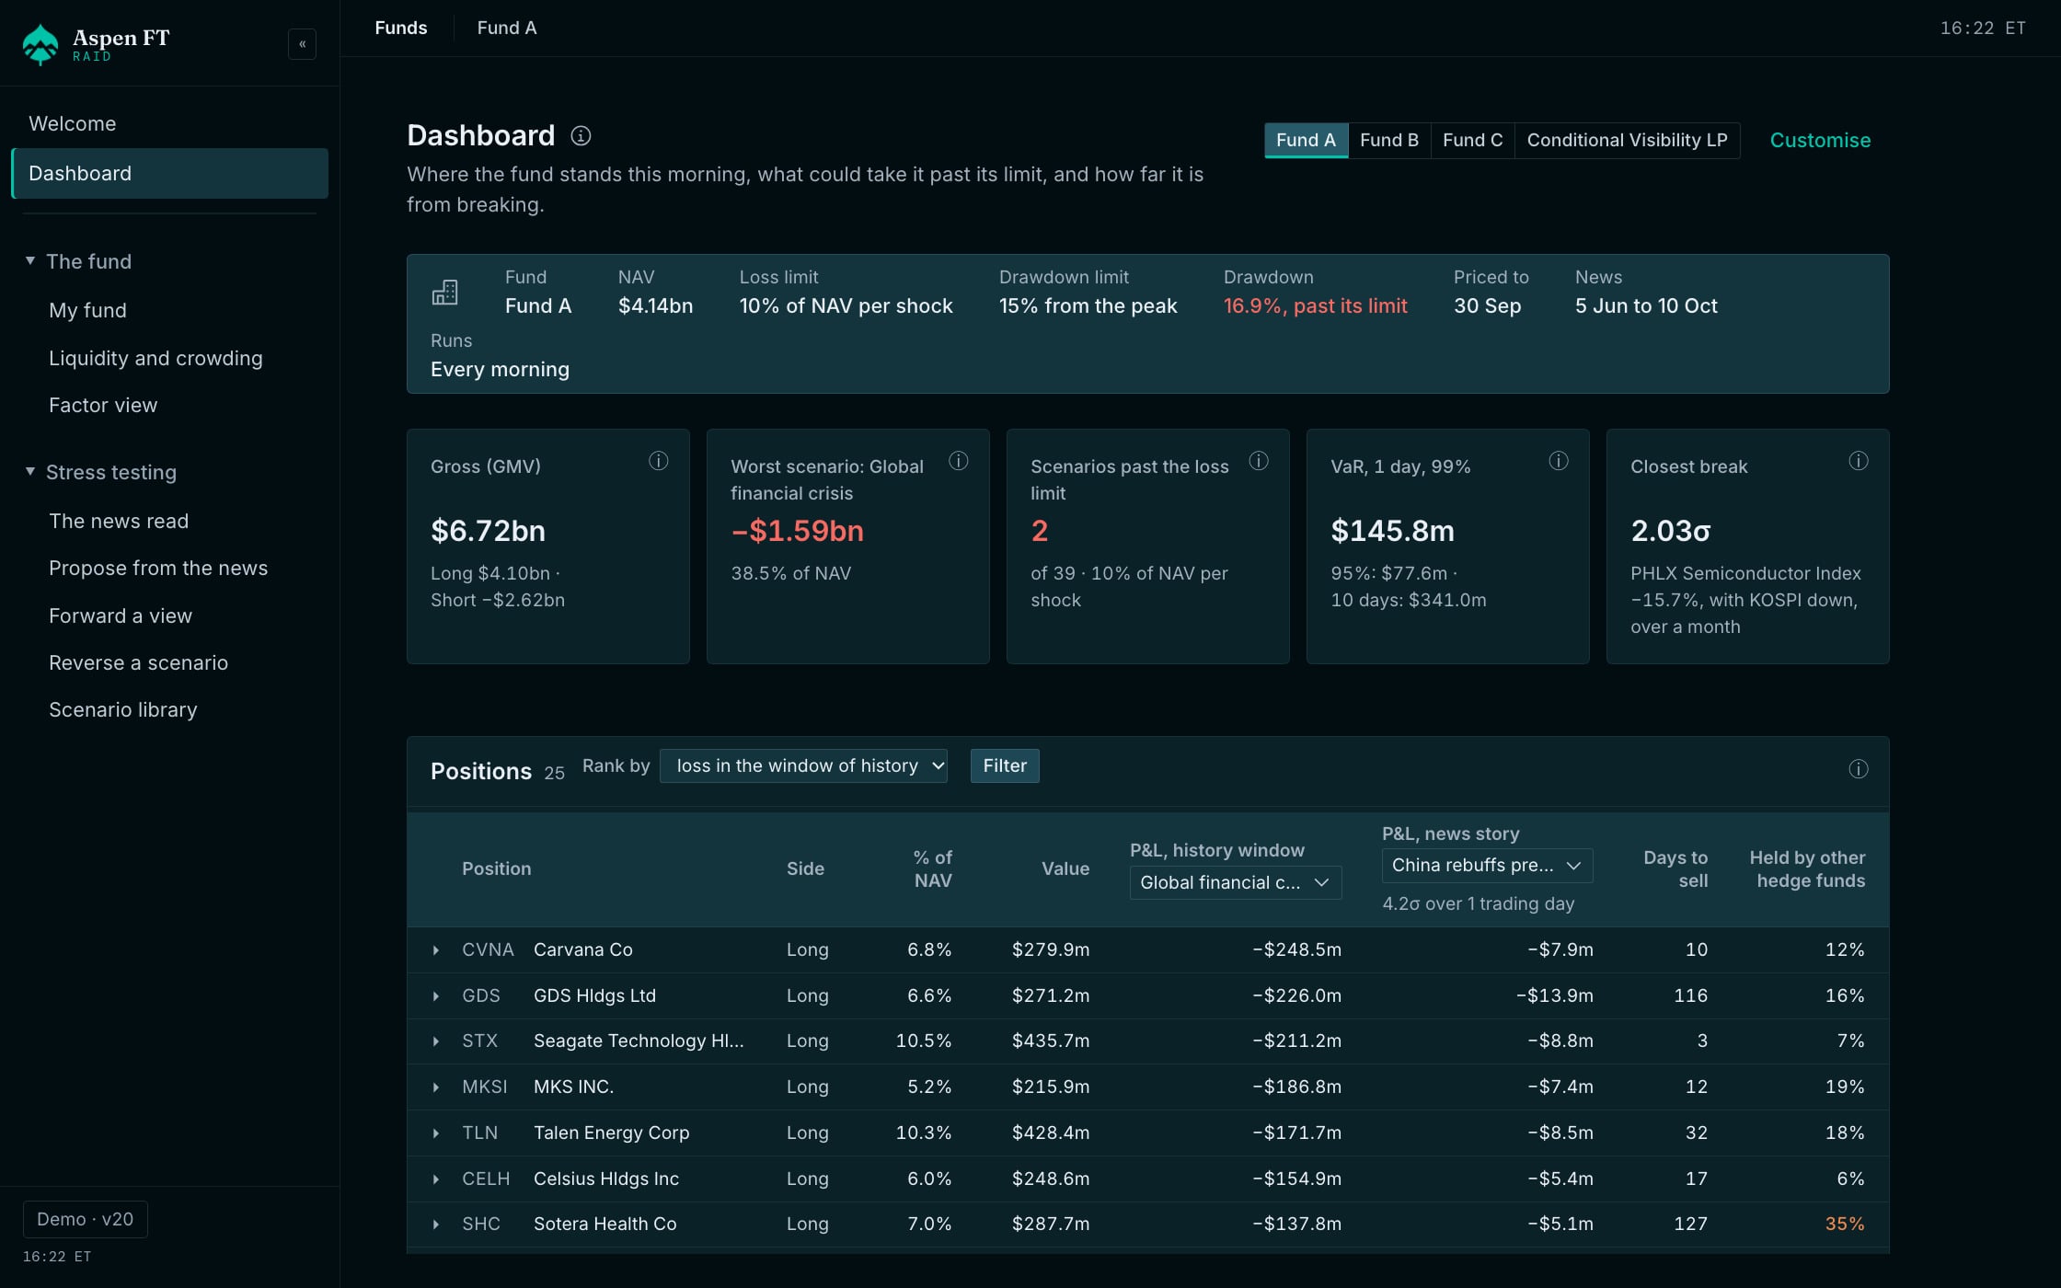The height and width of the screenshot is (1288, 2061).
Task: Open China rebuffs news story dropdown
Action: click(1487, 865)
